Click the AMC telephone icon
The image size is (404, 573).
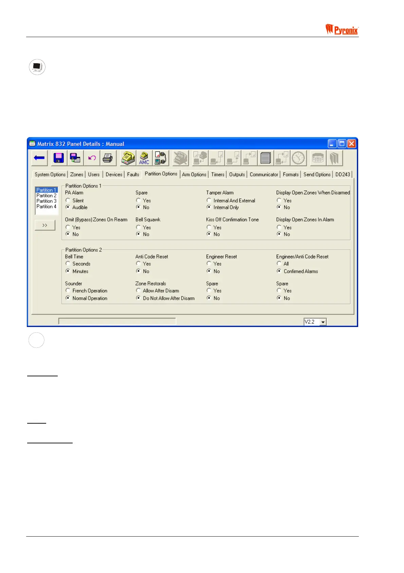[144, 158]
